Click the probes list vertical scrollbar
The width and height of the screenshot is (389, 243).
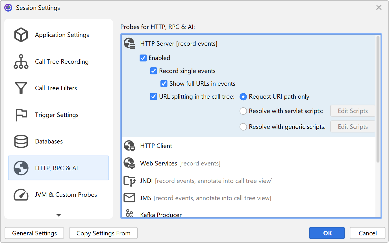coord(378,99)
